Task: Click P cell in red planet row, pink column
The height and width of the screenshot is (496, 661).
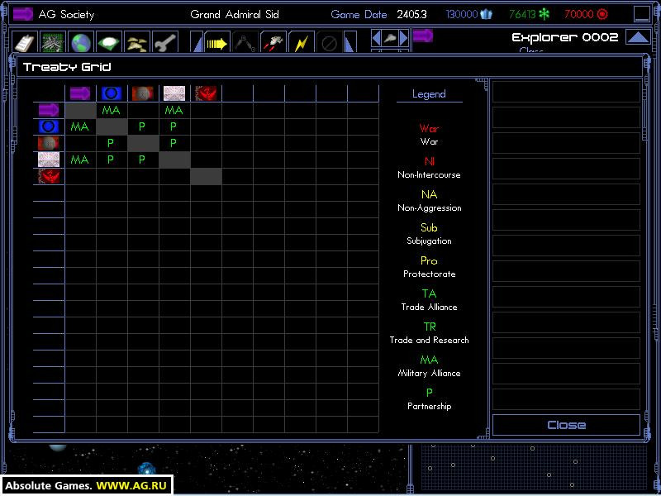Action: pyautogui.click(x=174, y=143)
